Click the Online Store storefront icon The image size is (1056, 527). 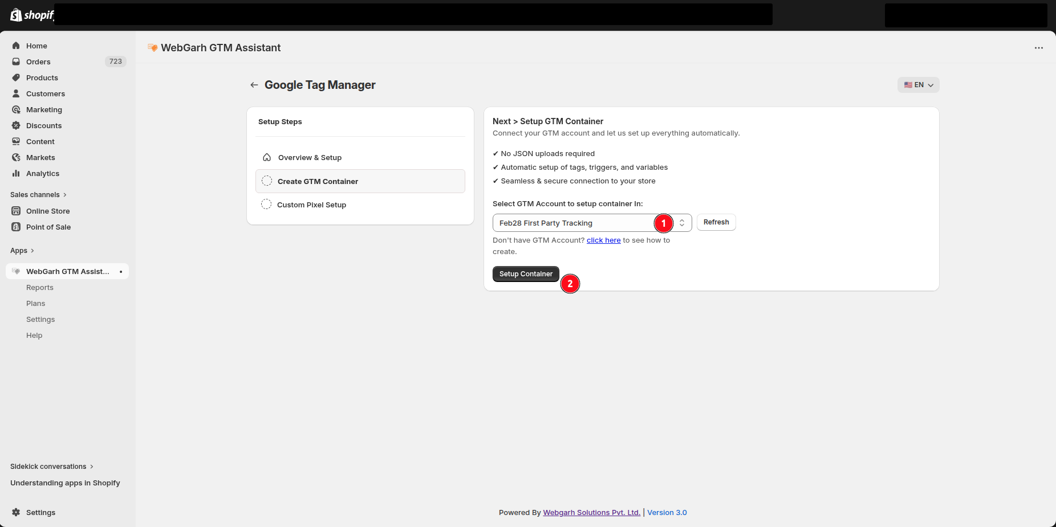click(16, 211)
